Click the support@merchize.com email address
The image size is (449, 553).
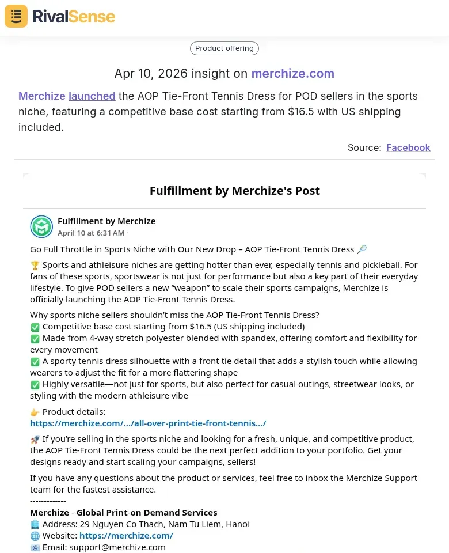[117, 547]
